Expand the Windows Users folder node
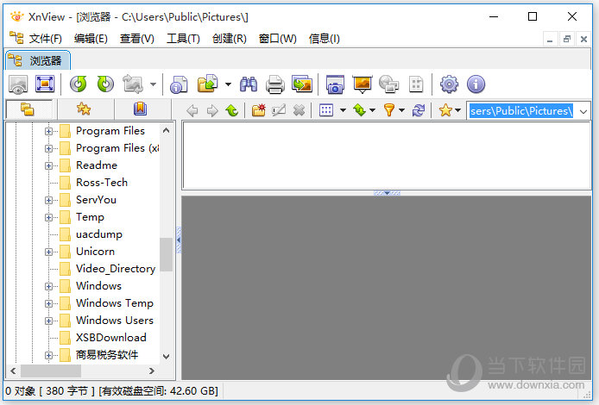 (x=48, y=321)
